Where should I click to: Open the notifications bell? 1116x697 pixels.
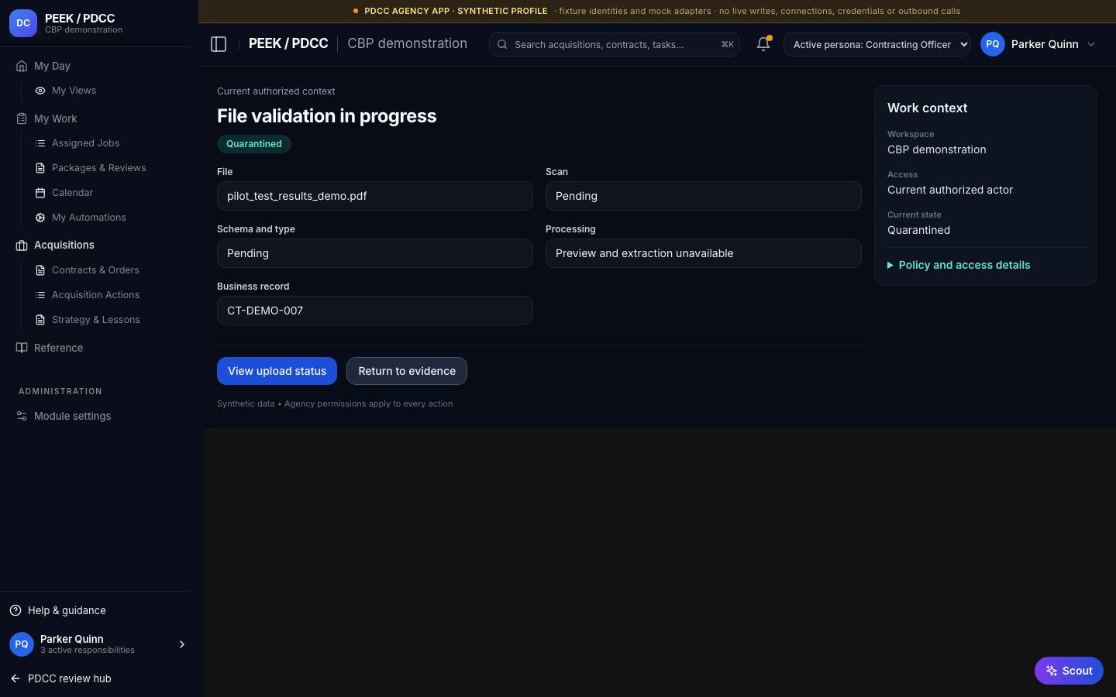[763, 44]
